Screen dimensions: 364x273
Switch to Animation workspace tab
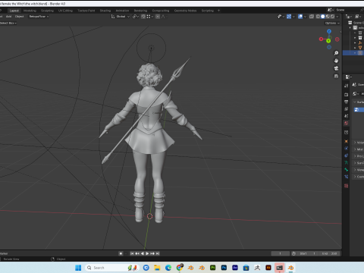(x=122, y=11)
